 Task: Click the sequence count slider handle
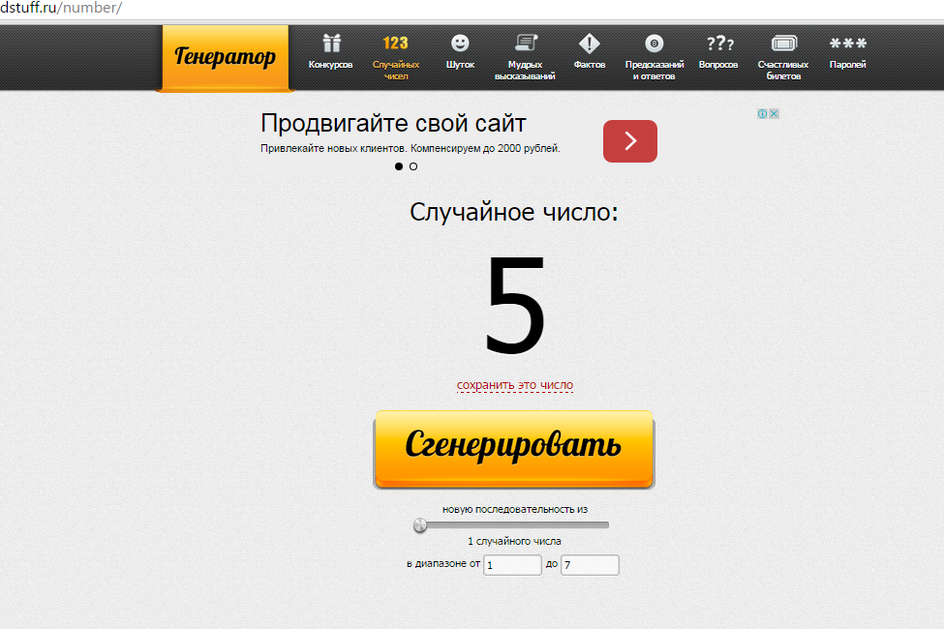(x=420, y=525)
